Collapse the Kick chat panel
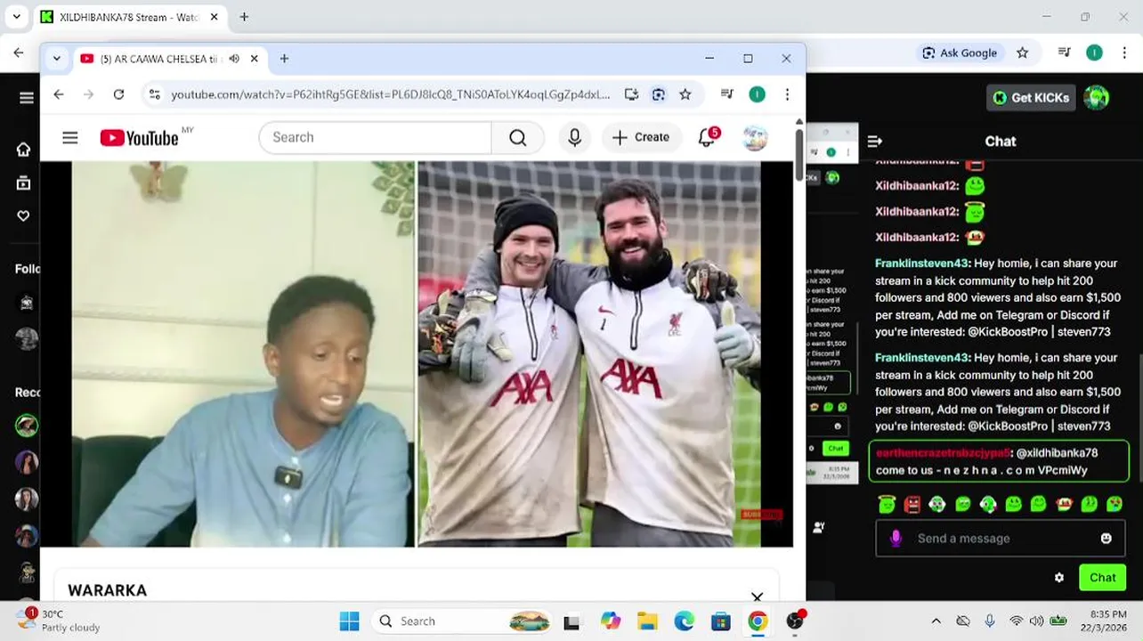This screenshot has width=1143, height=641. pos(875,141)
